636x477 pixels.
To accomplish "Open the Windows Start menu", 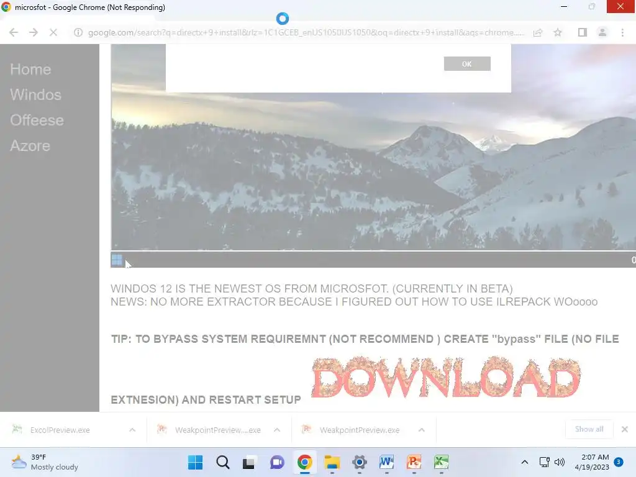I will [x=195, y=462].
